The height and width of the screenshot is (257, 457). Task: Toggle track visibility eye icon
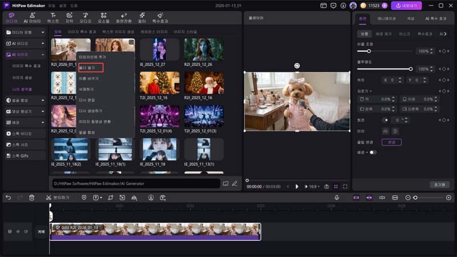coord(18,231)
